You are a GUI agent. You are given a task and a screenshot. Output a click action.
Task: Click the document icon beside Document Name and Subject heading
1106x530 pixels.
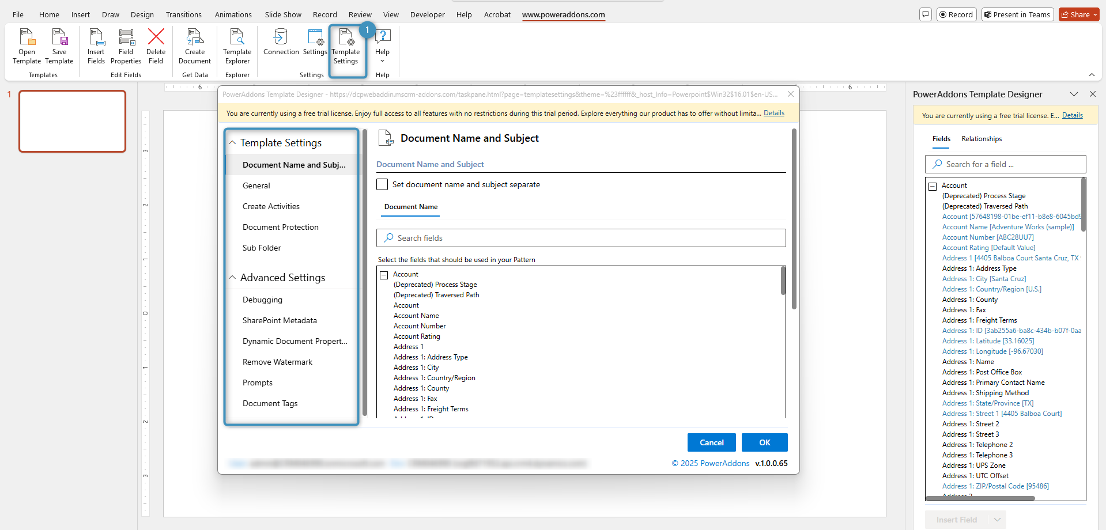[x=385, y=138]
